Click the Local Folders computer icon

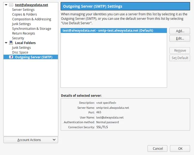pos(11,43)
